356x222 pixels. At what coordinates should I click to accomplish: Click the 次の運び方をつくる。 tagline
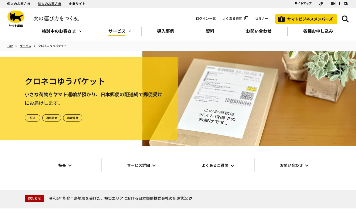pos(57,19)
